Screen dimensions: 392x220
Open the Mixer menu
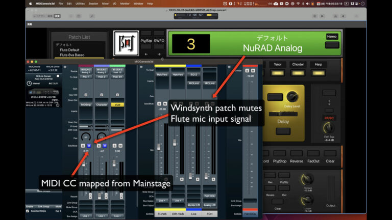pos(105,4)
